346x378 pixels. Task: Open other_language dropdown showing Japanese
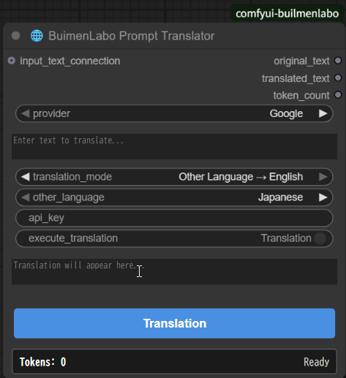(174, 197)
